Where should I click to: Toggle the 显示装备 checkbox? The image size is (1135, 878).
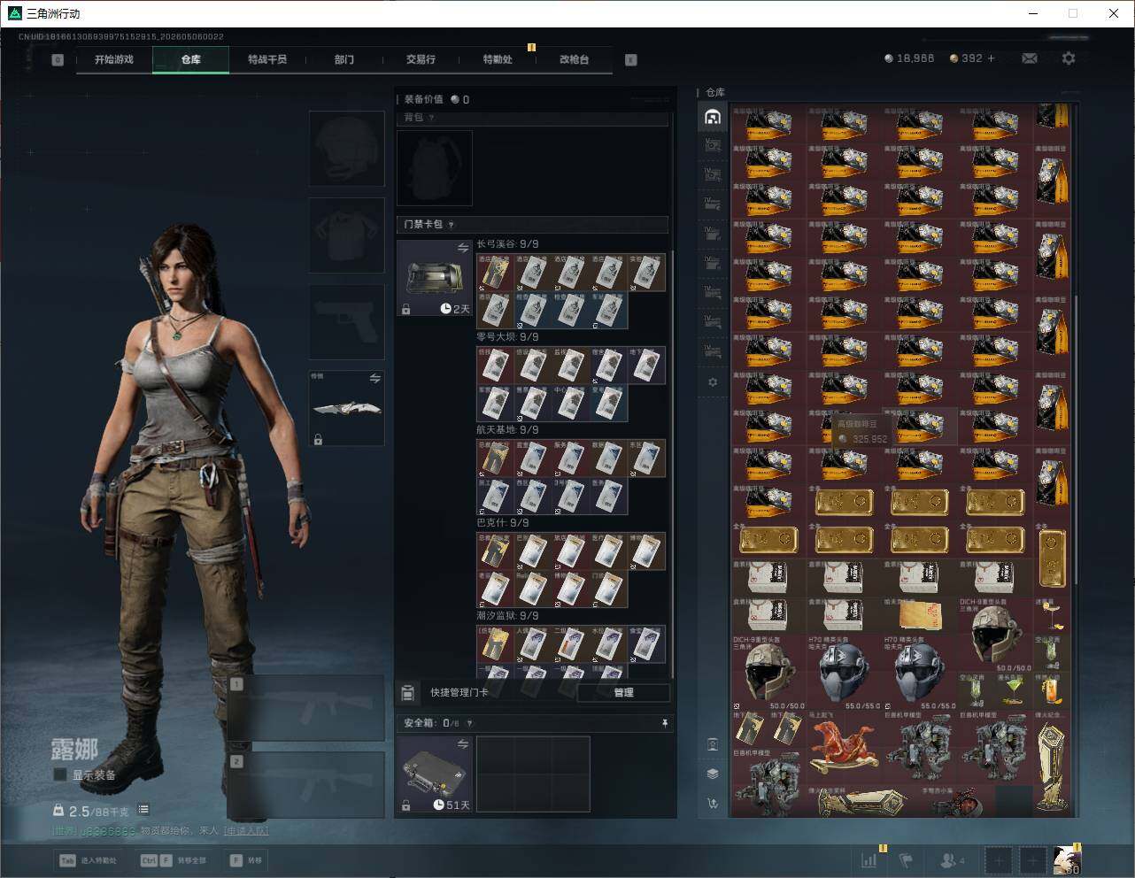coord(60,775)
